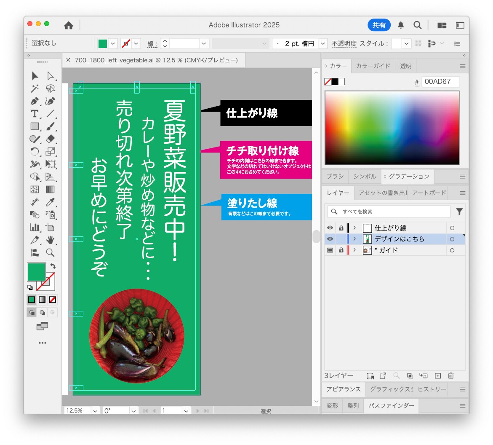Open zoom level dropdown 12.5%
The image size is (493, 445).
tap(95, 411)
